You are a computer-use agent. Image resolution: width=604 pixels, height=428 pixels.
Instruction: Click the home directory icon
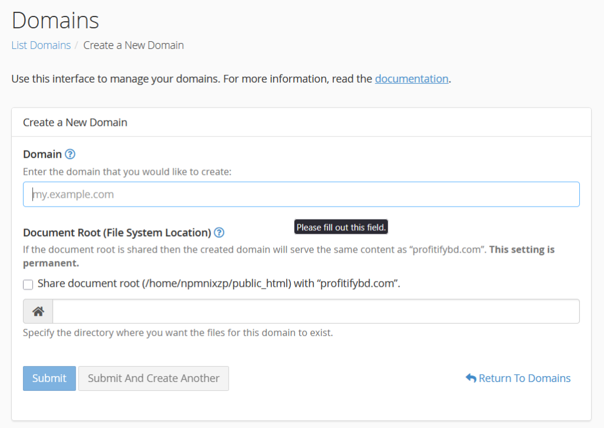click(38, 311)
